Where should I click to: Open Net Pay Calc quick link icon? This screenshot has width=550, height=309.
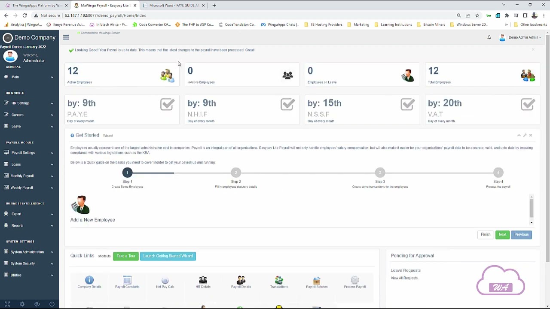pyautogui.click(x=165, y=280)
